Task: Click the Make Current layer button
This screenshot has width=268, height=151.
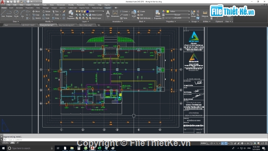Action: point(95,15)
